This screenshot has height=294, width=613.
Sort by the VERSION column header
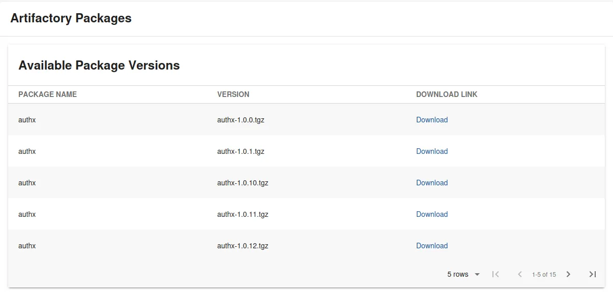click(x=233, y=94)
